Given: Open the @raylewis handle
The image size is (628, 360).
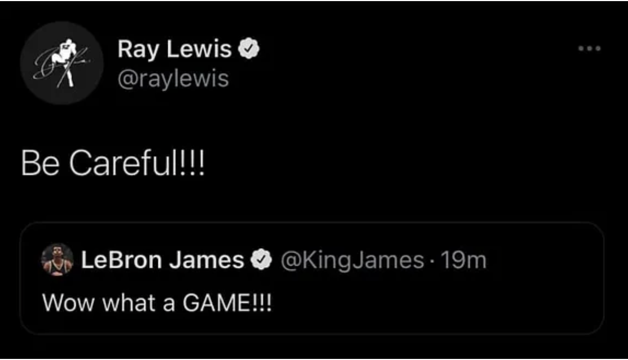Looking at the screenshot, I should coord(173,79).
